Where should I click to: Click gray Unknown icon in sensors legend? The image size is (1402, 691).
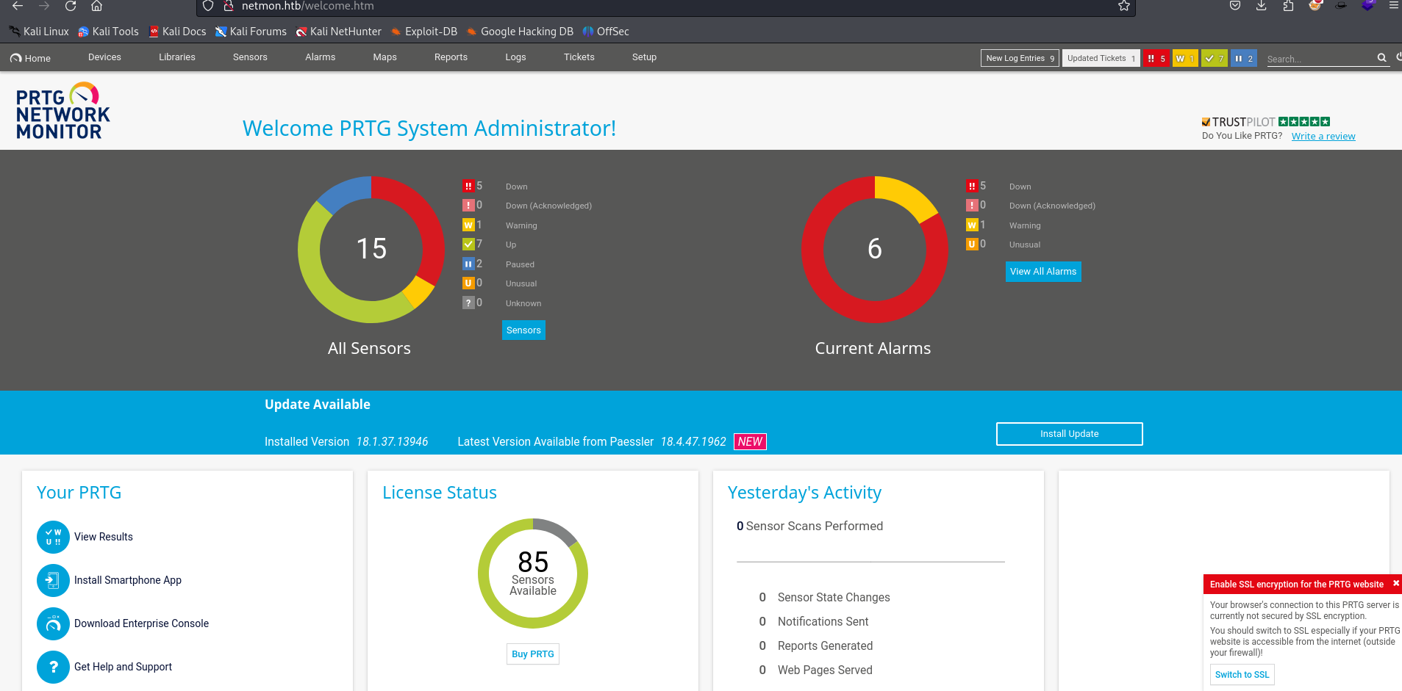click(468, 303)
